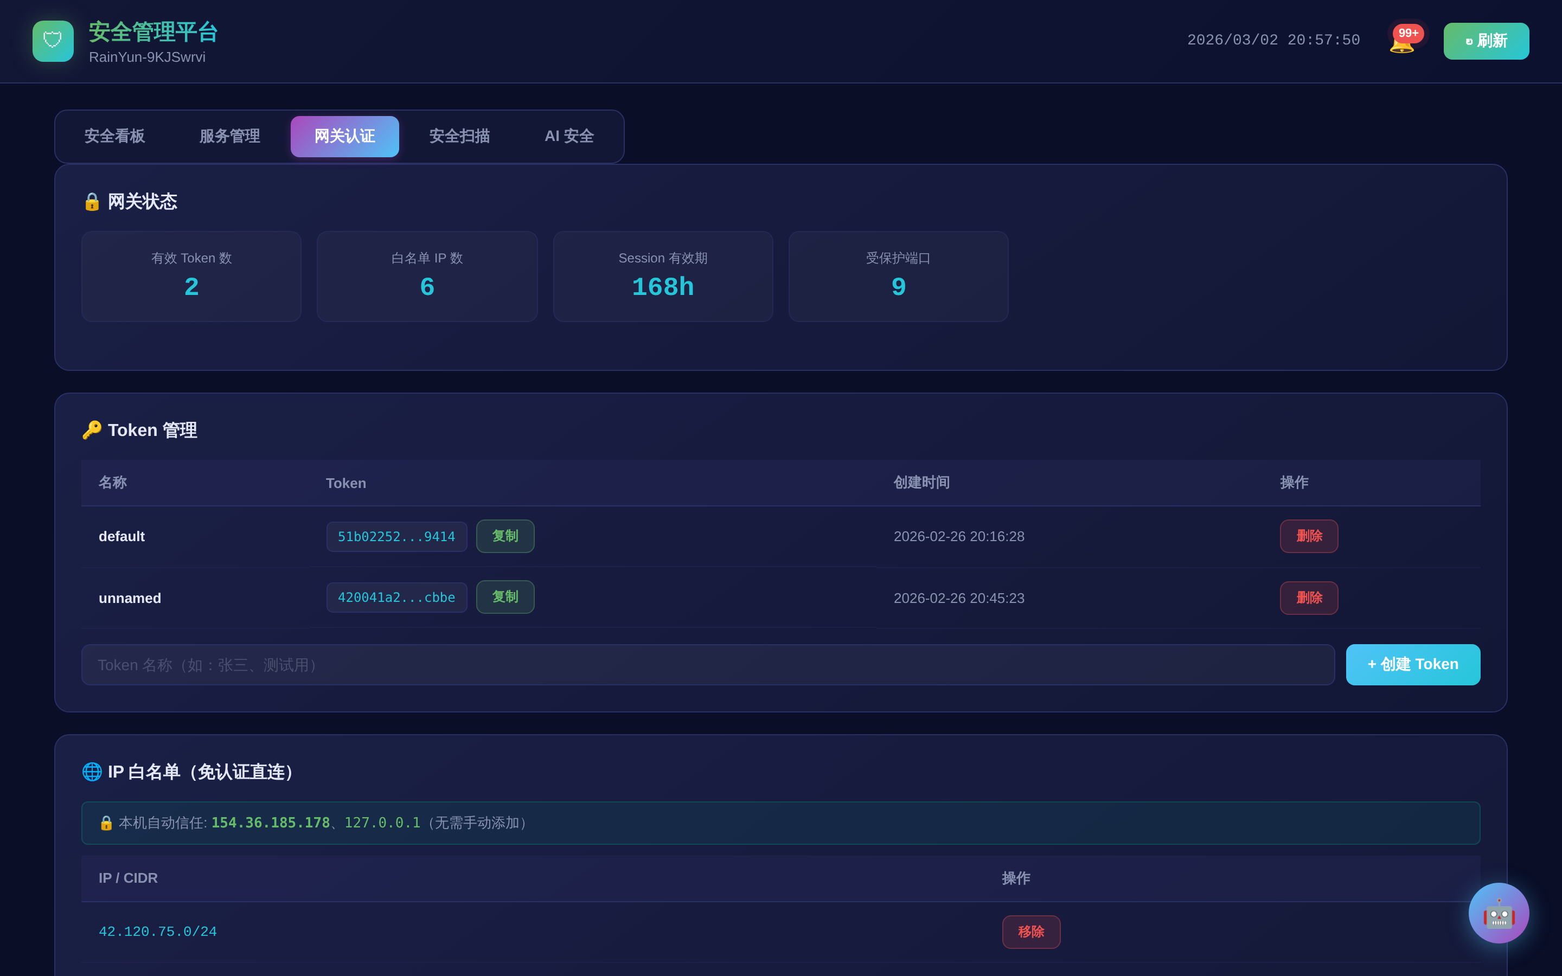Delete the unnamed token
This screenshot has width=1562, height=976.
point(1308,599)
